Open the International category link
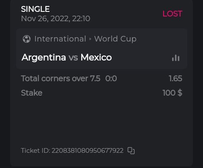Viewport: 203px width, 168px height. coord(60,39)
